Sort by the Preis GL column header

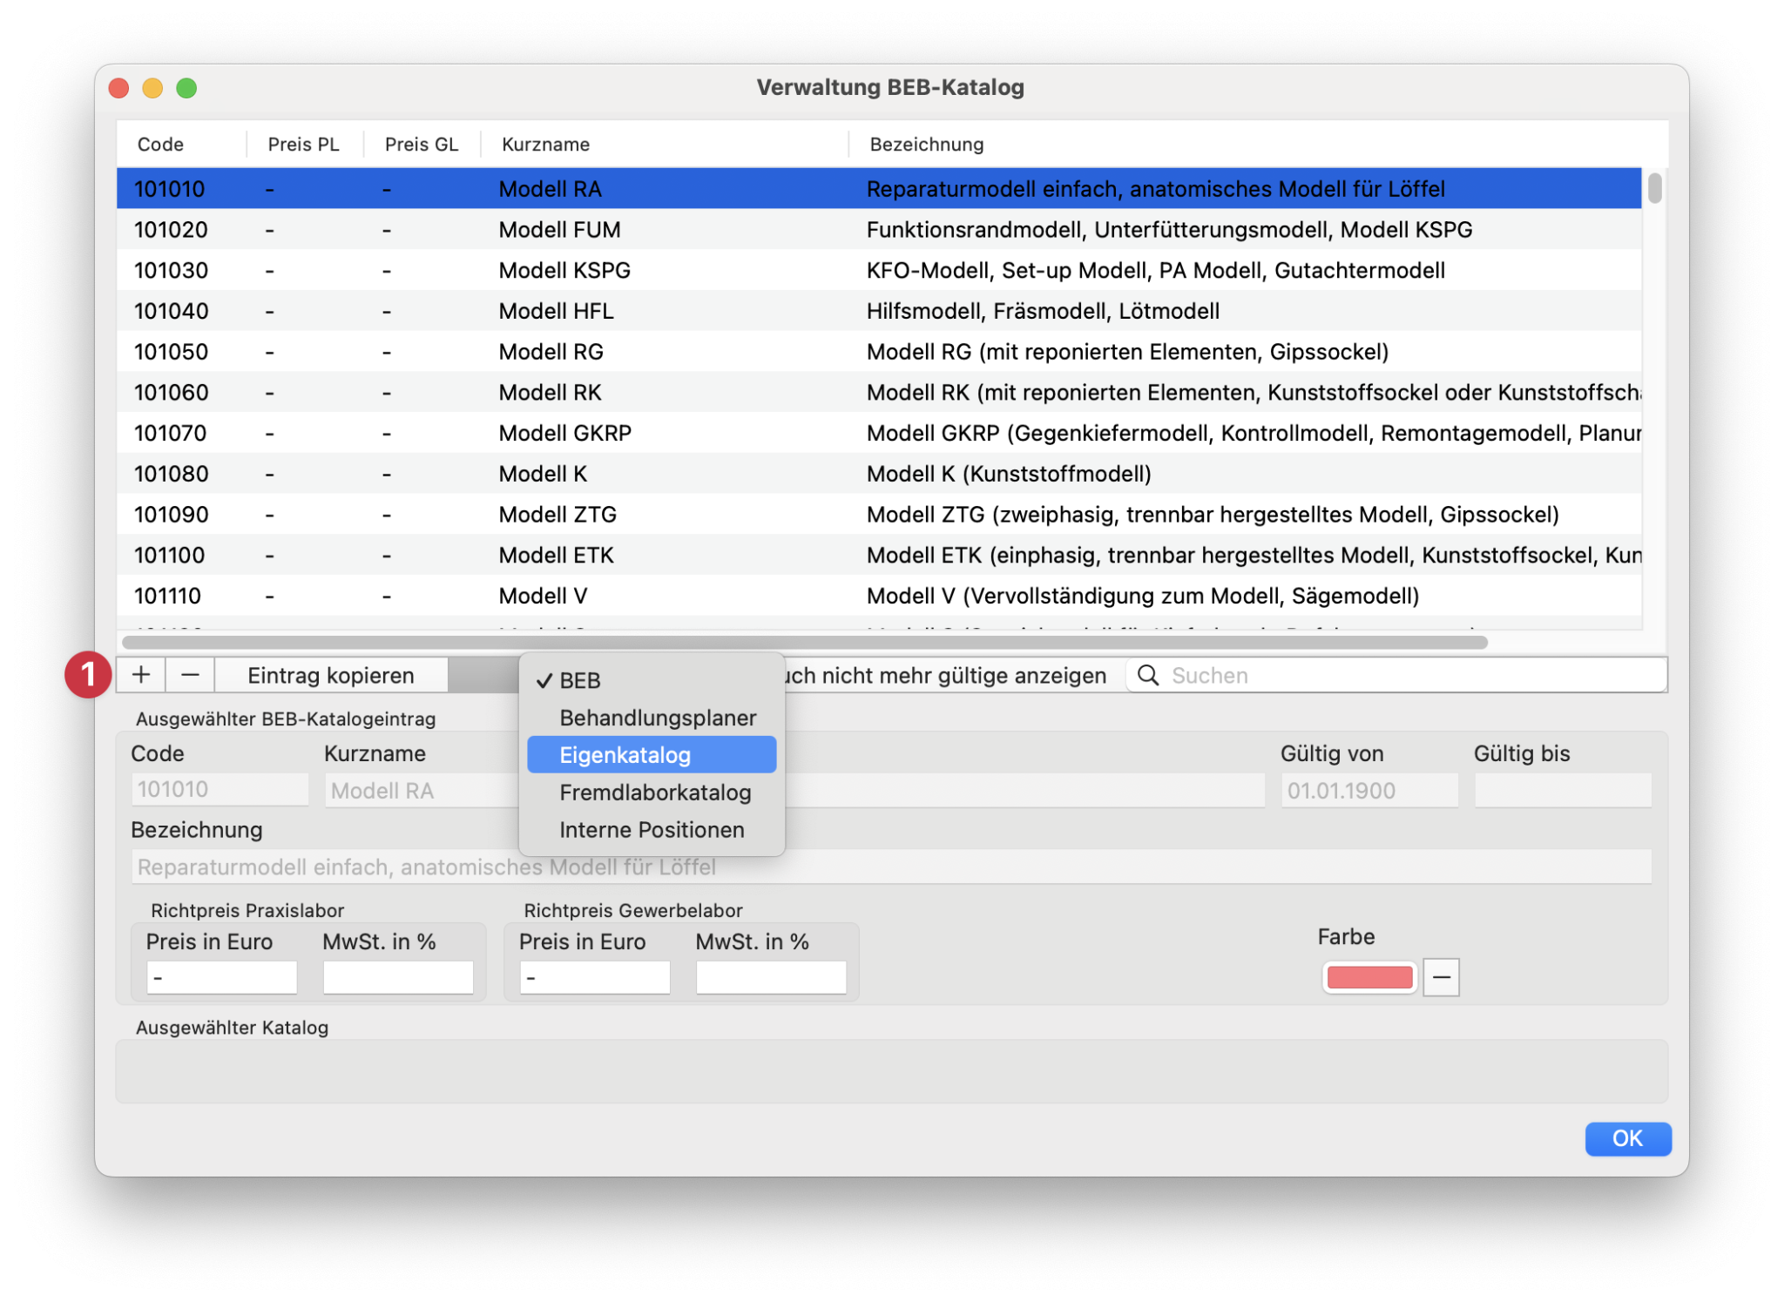(x=422, y=145)
